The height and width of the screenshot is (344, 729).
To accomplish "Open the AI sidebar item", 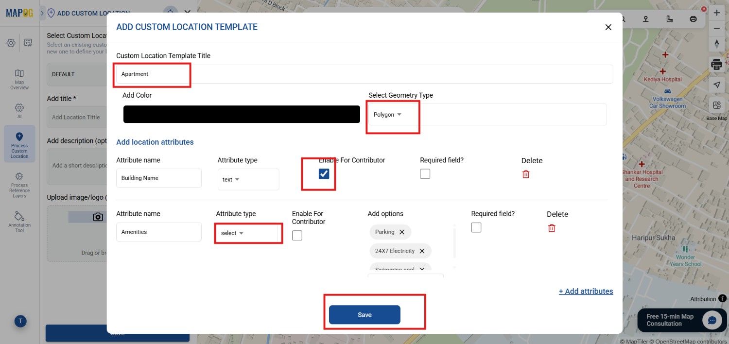I will (x=19, y=110).
